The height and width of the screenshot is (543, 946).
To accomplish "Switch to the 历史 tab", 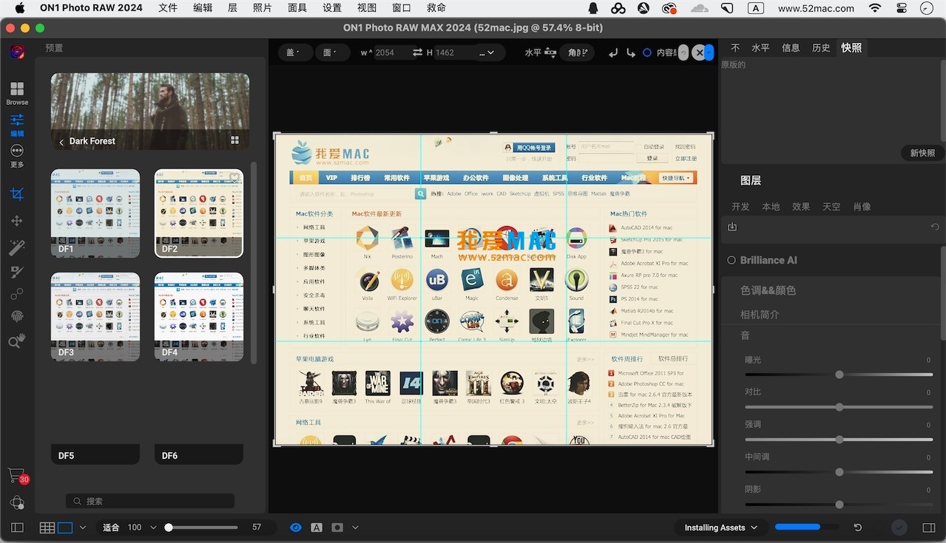I will coord(821,48).
